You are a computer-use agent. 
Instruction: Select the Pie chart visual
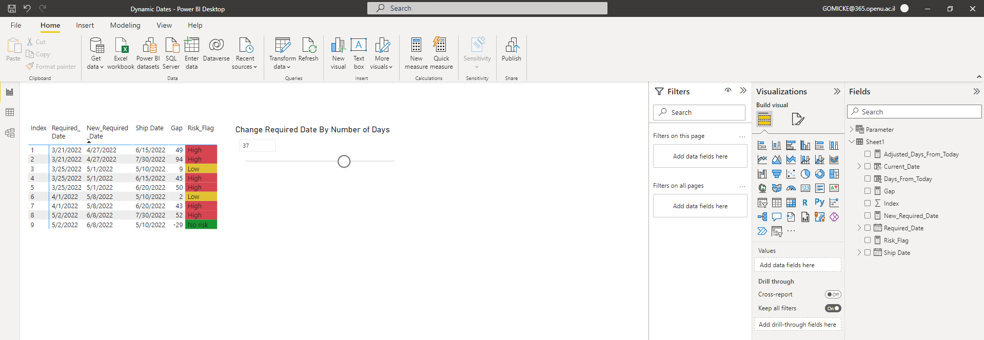(x=805, y=174)
